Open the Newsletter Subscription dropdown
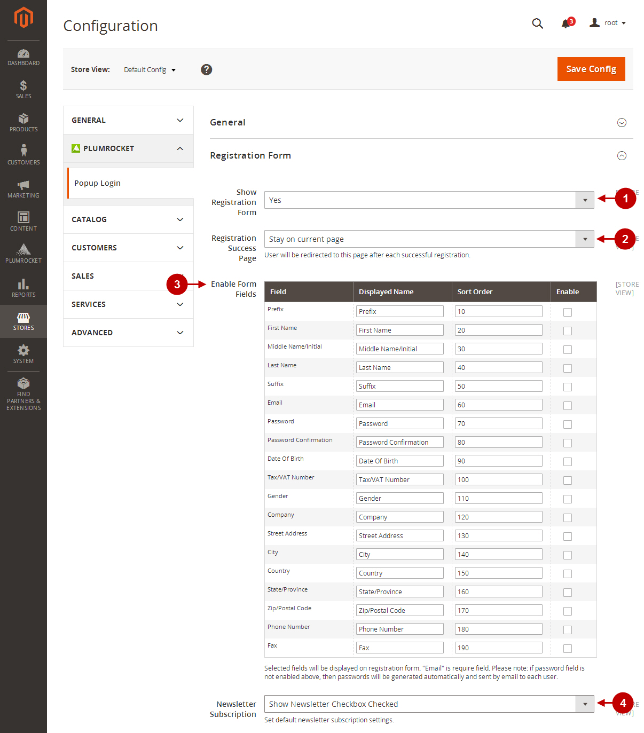Viewport: 644px width, 733px height. 429,704
